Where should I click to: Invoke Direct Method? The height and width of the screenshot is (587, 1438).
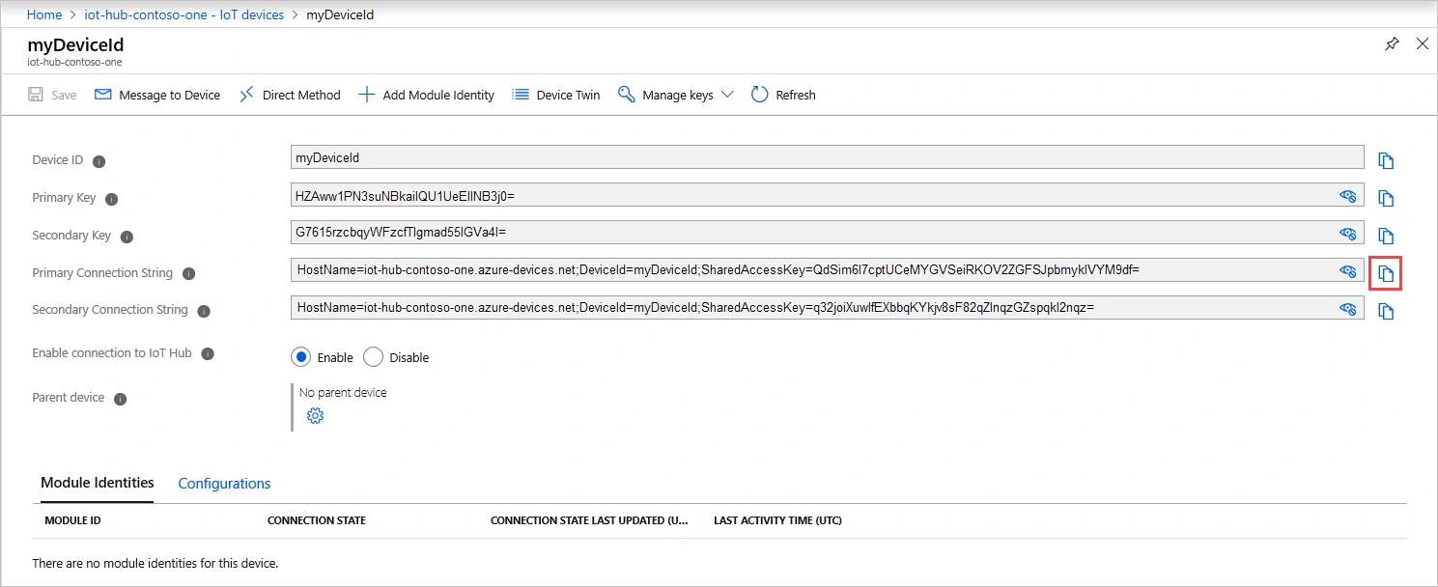(x=290, y=95)
